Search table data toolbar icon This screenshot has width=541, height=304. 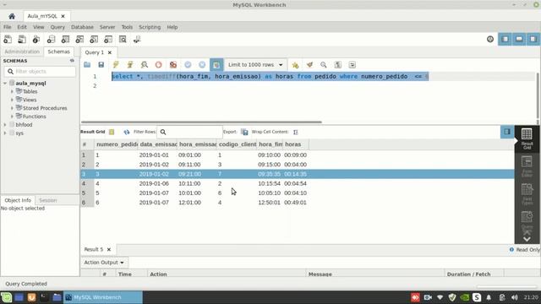click(x=123, y=40)
